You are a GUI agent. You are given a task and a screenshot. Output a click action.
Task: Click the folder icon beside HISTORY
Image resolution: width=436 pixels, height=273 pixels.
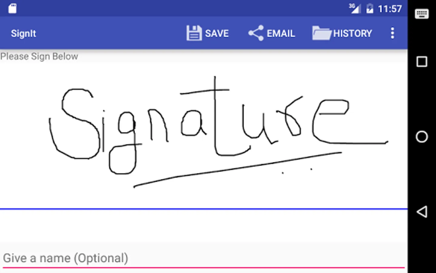pyautogui.click(x=322, y=33)
